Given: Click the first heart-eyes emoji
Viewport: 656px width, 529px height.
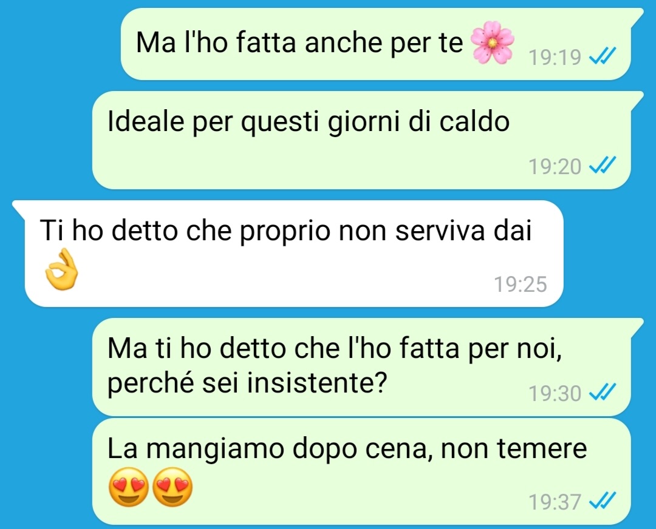Looking at the screenshot, I should pos(128,487).
